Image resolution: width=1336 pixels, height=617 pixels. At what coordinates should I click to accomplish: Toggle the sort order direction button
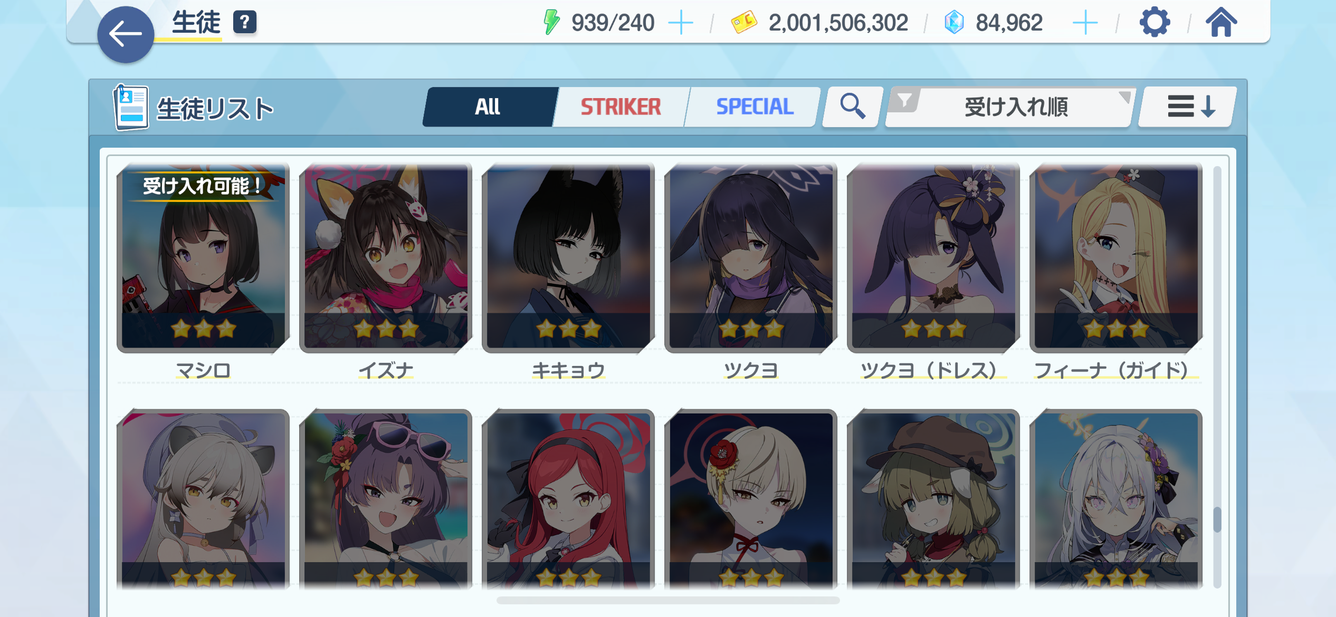pos(1187,107)
